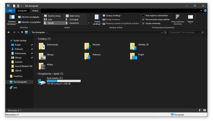Open the Plik tab
The width and height of the screenshot is (213, 121).
(10, 11)
